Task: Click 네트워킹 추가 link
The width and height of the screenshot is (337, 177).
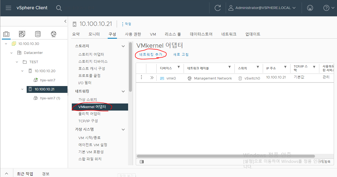Action: coord(152,54)
